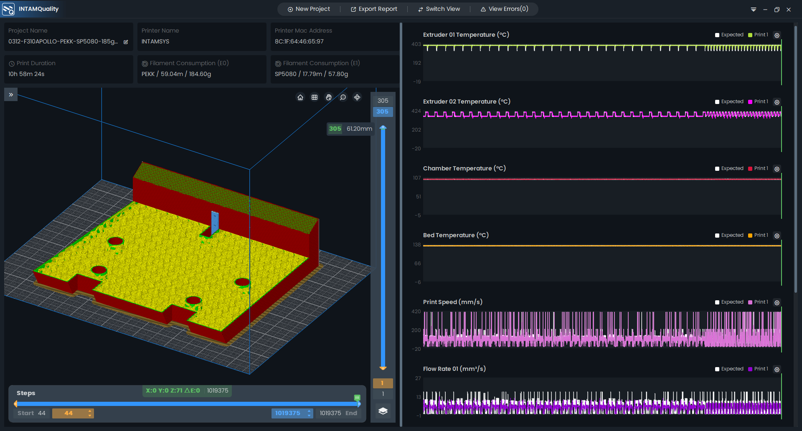Click the blue end handle on Steps slider
Screen dimensions: 802x431
(x=359, y=404)
